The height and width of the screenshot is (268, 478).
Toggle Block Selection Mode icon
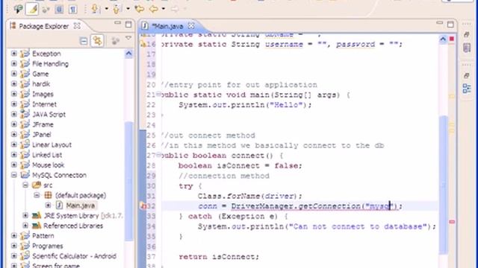[x=59, y=9]
